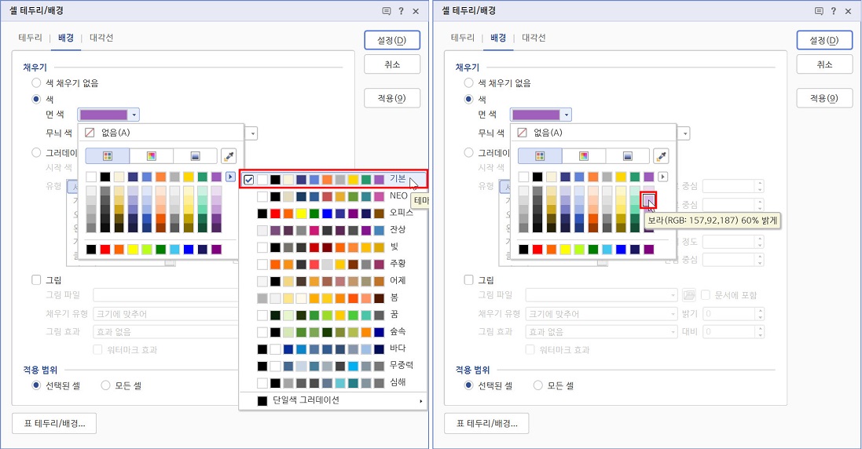This screenshot has width=862, height=449.
Task: Open the comment icon in right dialog title bar
Action: (819, 11)
